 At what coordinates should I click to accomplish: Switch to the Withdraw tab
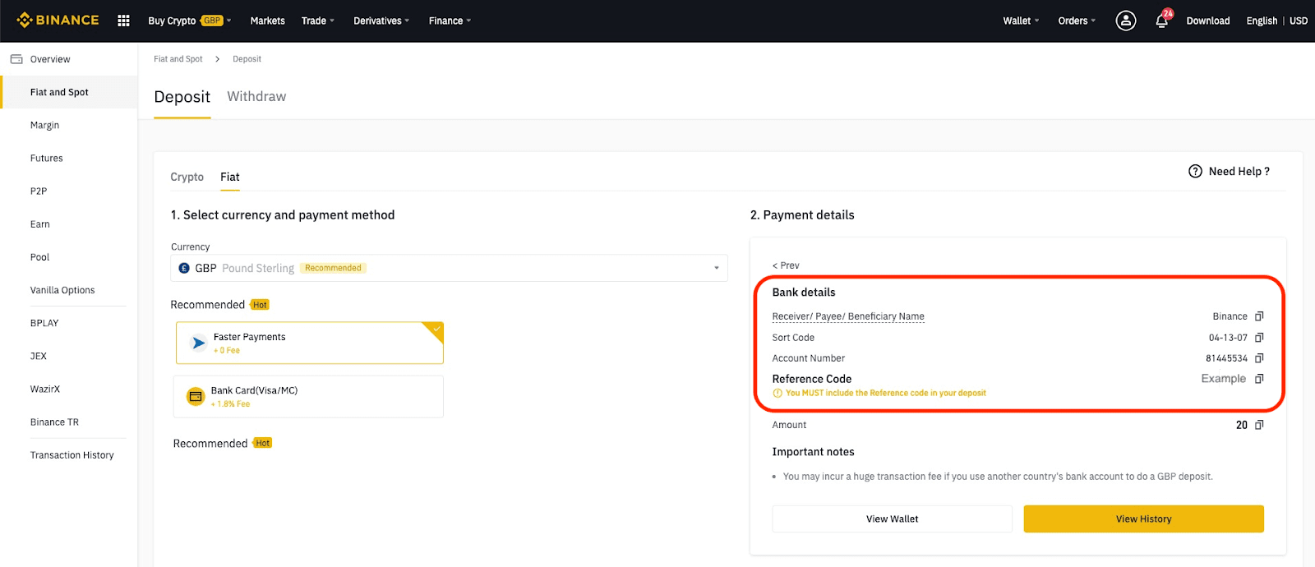point(256,97)
